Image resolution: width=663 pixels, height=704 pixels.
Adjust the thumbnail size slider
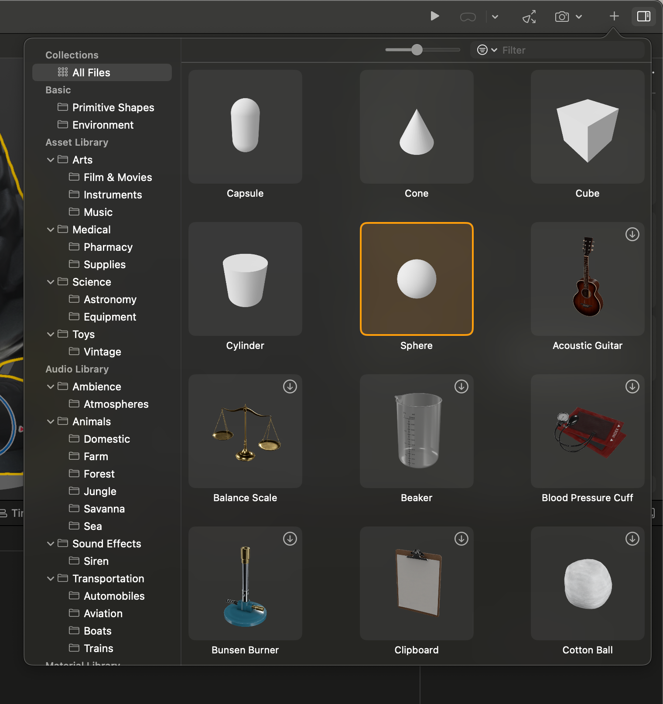(x=417, y=50)
